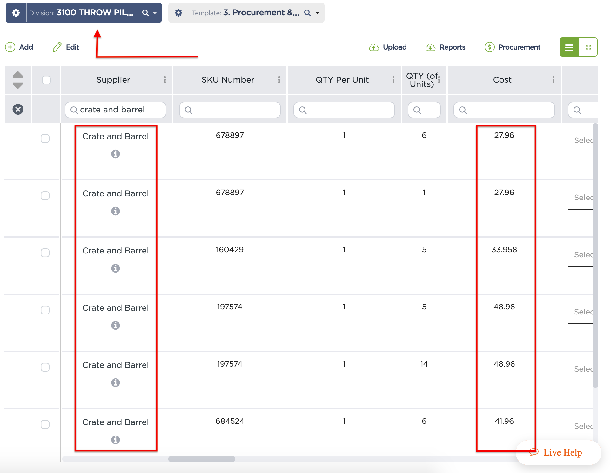The image size is (611, 473).
Task: Click the Division search magnifier icon
Action: pyautogui.click(x=145, y=13)
